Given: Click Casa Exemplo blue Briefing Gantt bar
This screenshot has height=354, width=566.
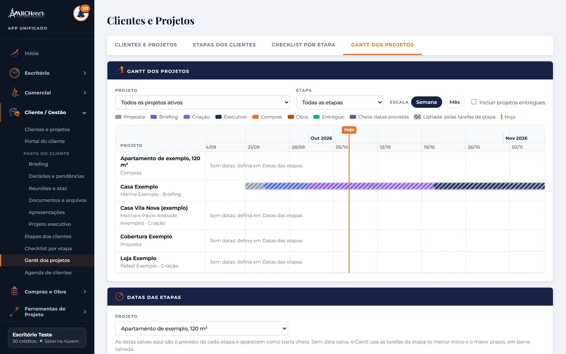Looking at the screenshot, I should pos(286,186).
